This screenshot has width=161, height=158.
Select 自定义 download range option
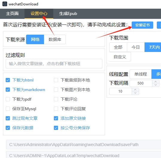120,57
